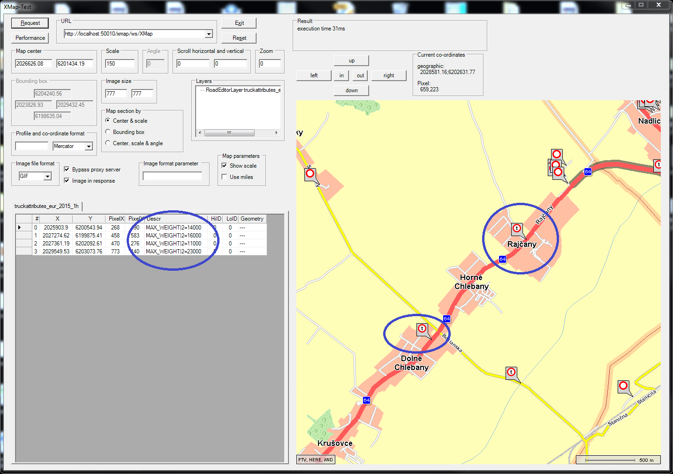
Task: Select the red circle sign at the map's left edge
Action: (x=310, y=174)
